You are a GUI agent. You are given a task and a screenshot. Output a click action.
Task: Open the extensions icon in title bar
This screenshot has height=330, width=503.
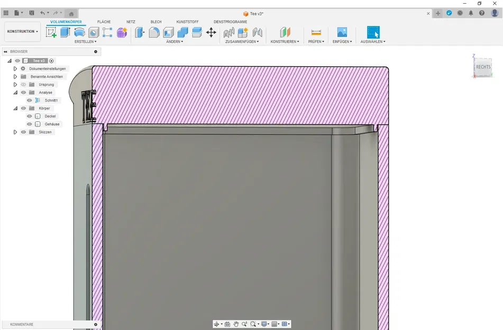point(449,13)
